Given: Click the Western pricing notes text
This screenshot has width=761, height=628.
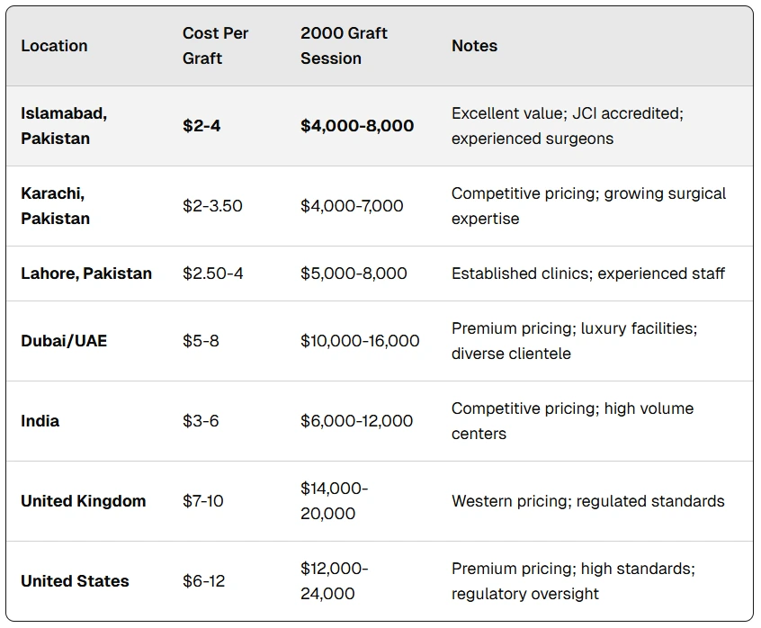Looking at the screenshot, I should pos(587,501).
